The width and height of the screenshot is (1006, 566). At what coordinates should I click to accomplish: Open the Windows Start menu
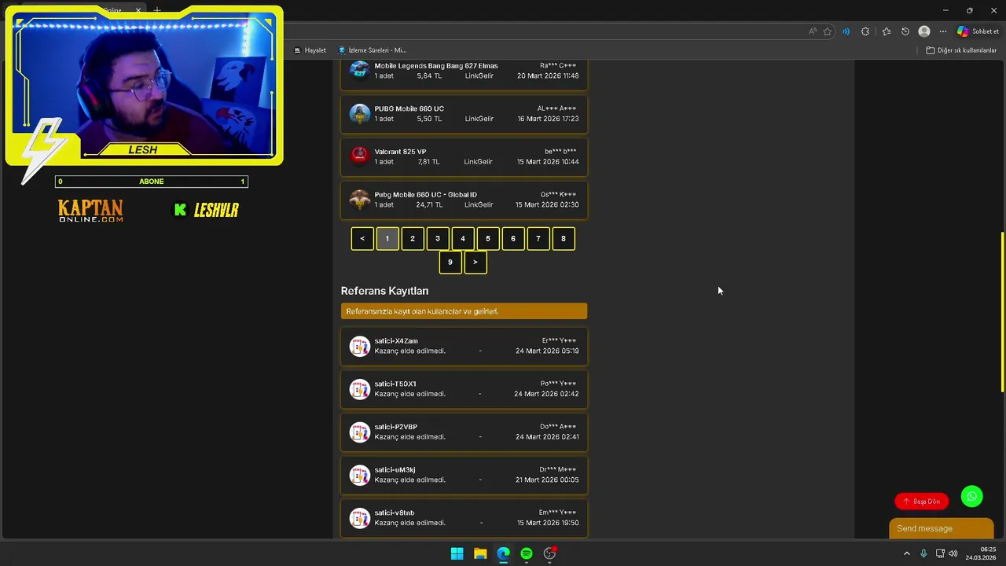click(x=457, y=553)
